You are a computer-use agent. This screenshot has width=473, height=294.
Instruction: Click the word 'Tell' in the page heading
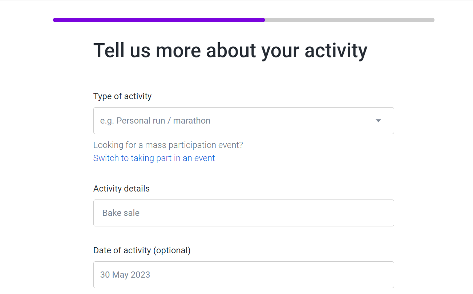point(109,50)
